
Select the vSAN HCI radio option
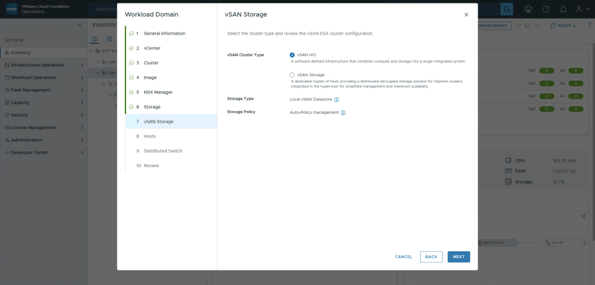pos(292,55)
